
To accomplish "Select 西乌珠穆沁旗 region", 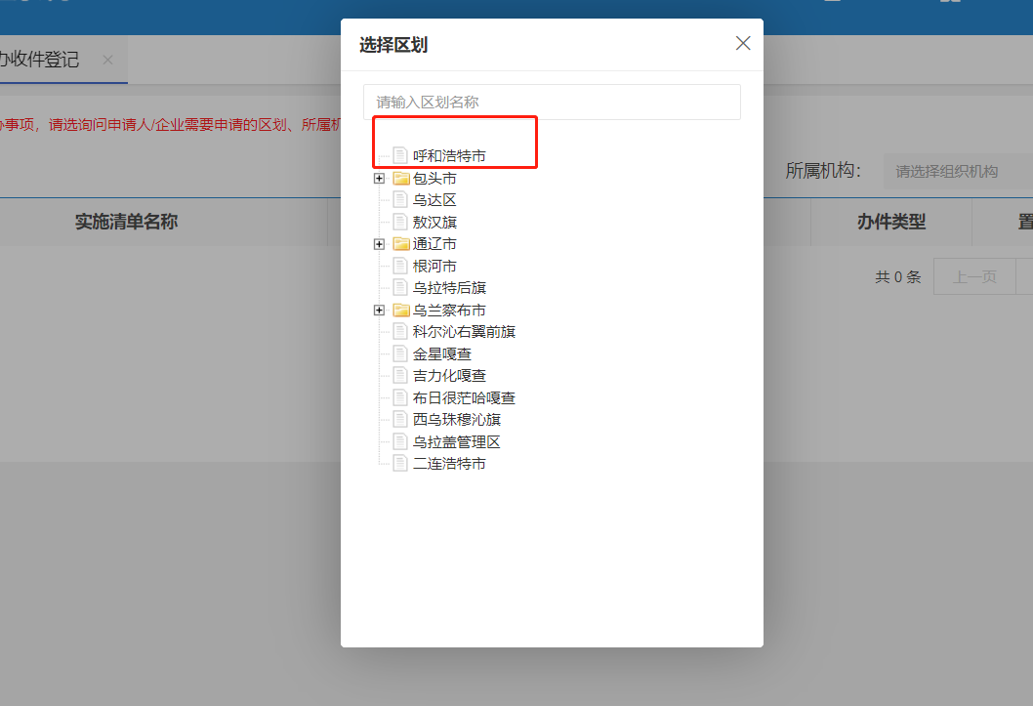I will point(457,420).
